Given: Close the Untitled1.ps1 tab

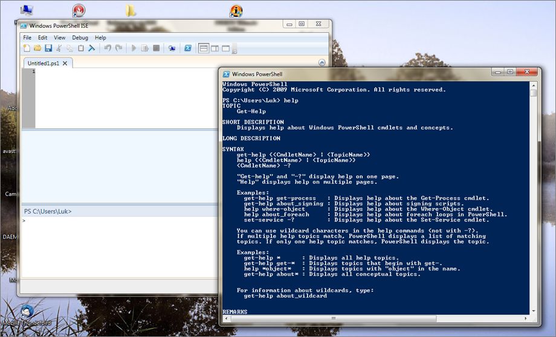Looking at the screenshot, I should (x=65, y=63).
